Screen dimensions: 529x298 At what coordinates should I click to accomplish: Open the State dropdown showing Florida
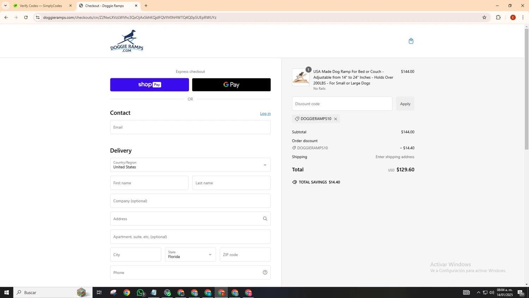[190, 255]
